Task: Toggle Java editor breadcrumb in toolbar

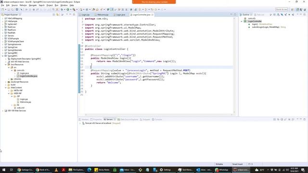Action: tap(108, 9)
